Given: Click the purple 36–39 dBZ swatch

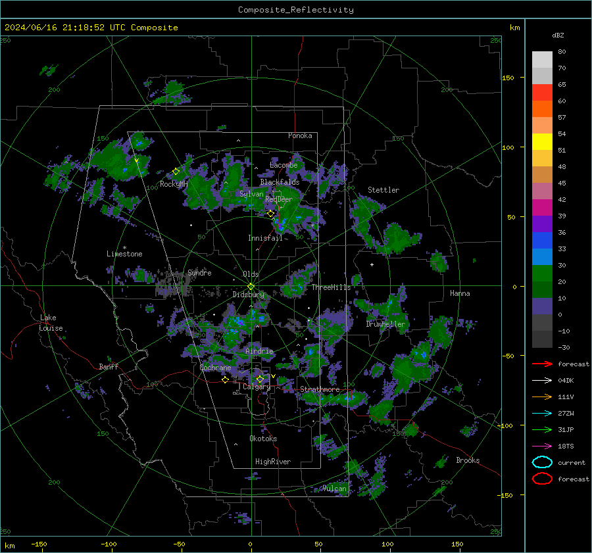Looking at the screenshot, I should [542, 224].
